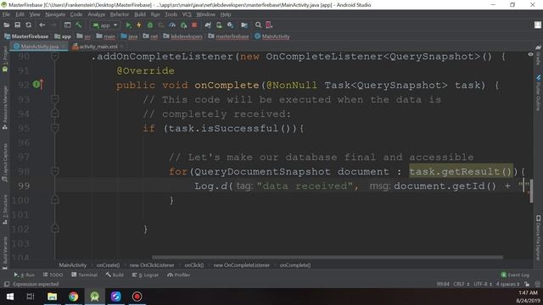Click cursor position 99:84 in status bar
Image resolution: width=543 pixels, height=305 pixels.
tap(443, 284)
